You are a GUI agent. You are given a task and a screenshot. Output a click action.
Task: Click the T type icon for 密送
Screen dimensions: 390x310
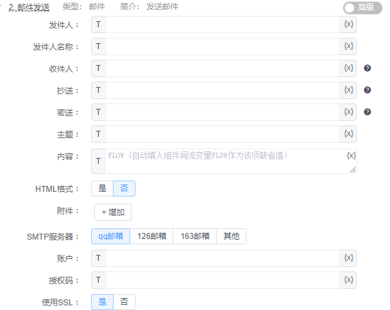pyautogui.click(x=98, y=112)
